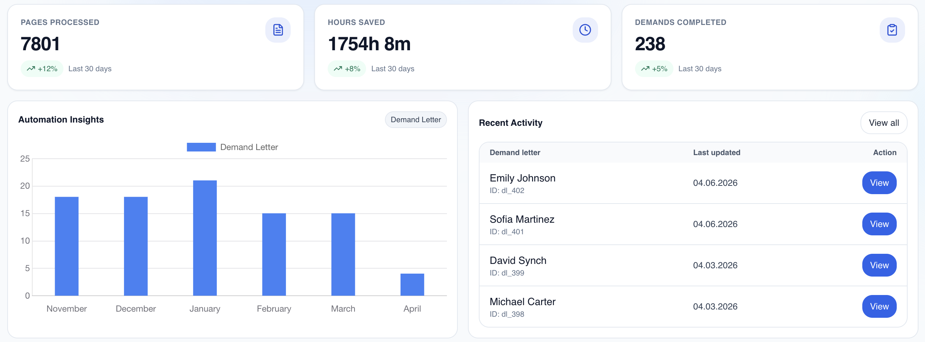Click the +5% trend arrow badge
Viewport: 925px width, 342px height.
654,69
